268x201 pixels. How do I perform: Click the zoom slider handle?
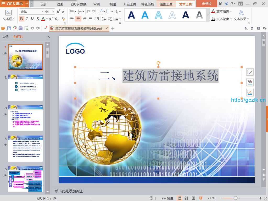(x=236, y=198)
